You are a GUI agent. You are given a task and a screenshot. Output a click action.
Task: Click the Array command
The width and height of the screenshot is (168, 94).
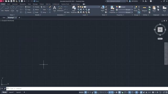pyautogui.click(x=43, y=12)
